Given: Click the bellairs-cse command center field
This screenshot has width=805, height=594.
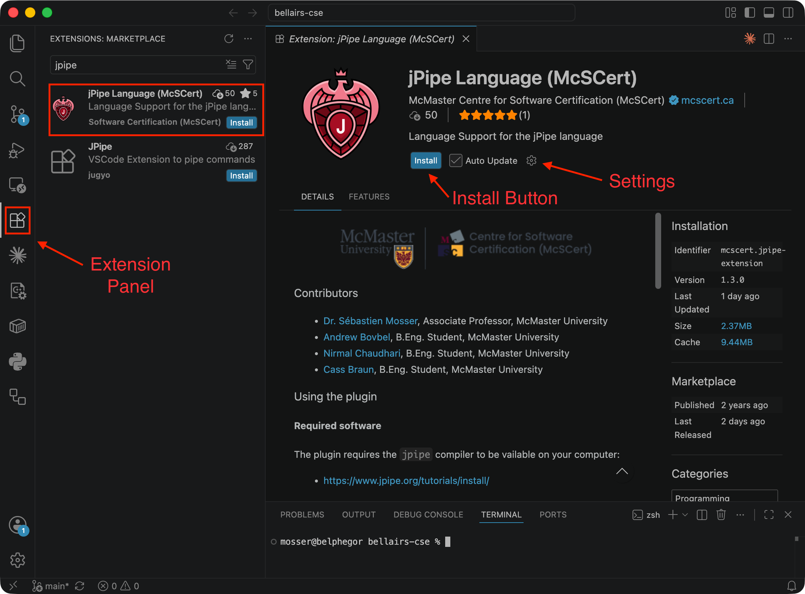Looking at the screenshot, I should [421, 13].
